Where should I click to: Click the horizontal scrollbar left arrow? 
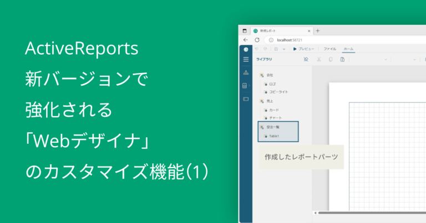click(315, 213)
